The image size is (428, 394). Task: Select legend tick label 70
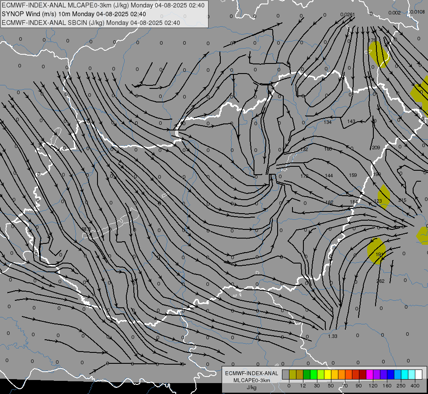point(345,386)
